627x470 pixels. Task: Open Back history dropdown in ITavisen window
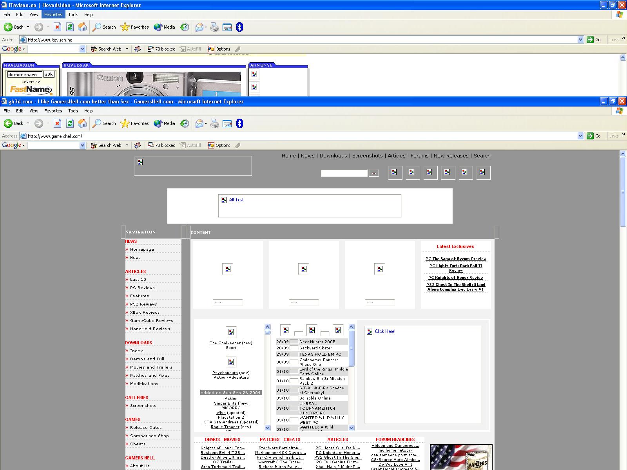pyautogui.click(x=28, y=27)
